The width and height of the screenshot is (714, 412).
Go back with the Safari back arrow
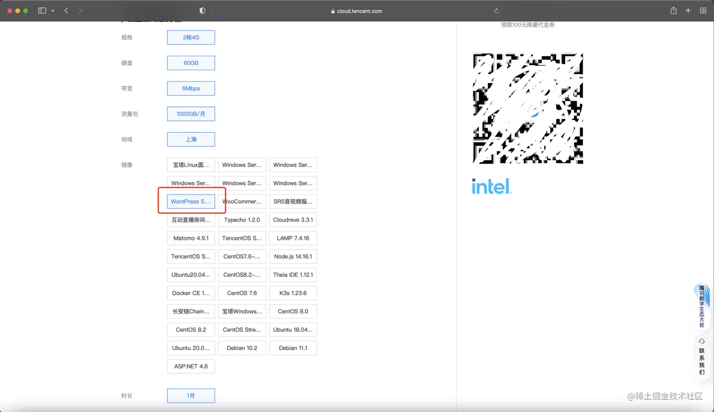(67, 10)
